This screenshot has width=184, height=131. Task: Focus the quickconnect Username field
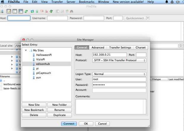[57, 18]
